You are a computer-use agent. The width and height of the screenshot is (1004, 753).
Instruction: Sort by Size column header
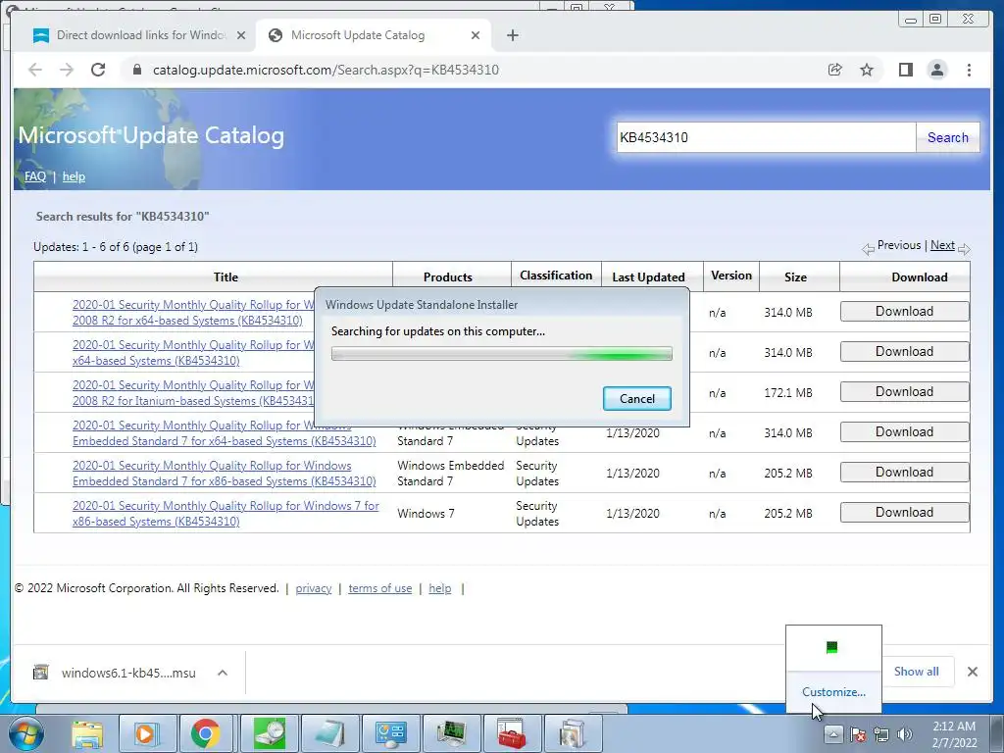click(795, 276)
